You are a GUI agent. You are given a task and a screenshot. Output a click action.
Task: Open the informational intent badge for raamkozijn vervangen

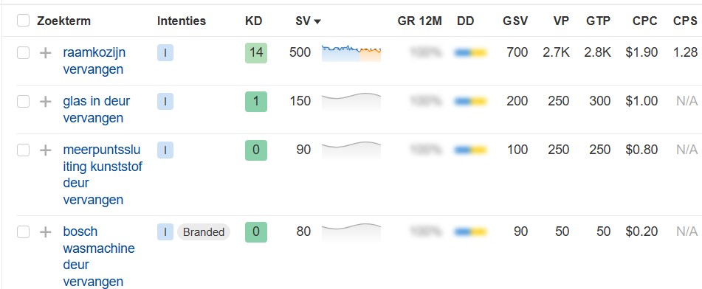coord(165,53)
